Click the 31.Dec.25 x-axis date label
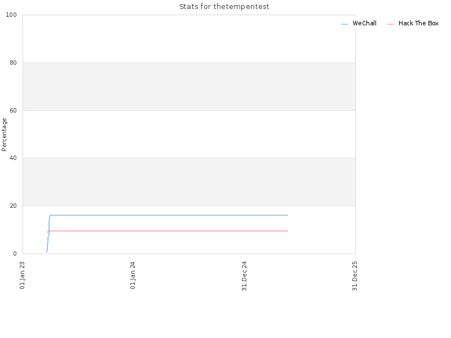Image resolution: width=451 pixels, height=338 pixels. tap(355, 276)
